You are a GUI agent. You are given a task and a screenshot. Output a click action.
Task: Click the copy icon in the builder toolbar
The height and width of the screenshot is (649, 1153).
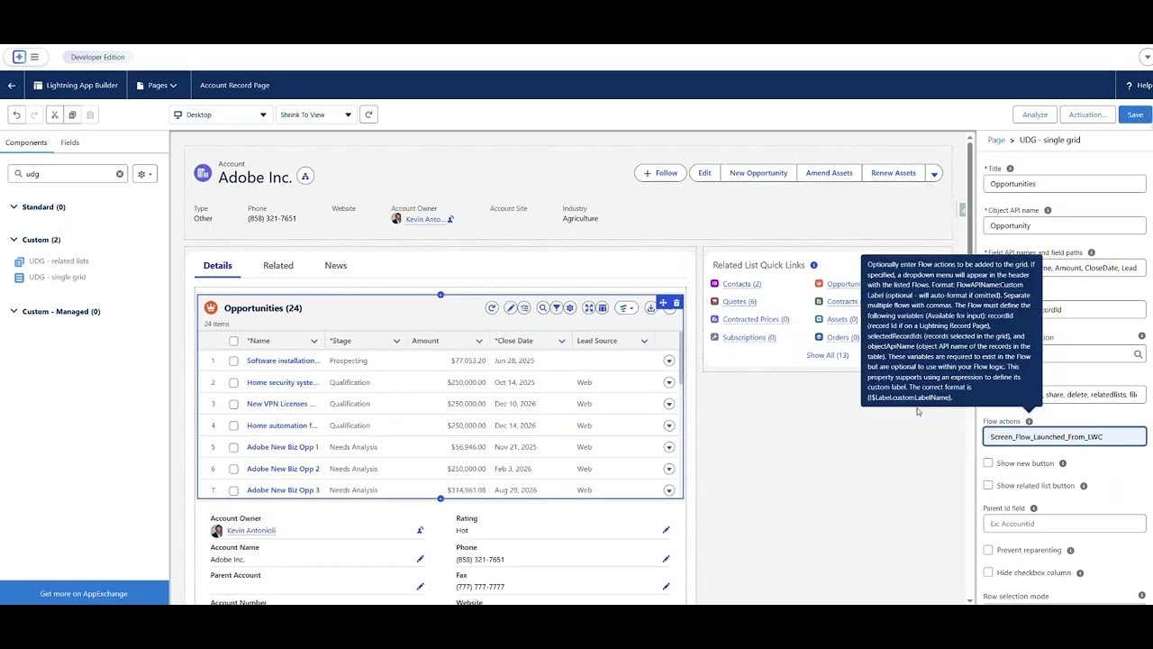click(72, 114)
